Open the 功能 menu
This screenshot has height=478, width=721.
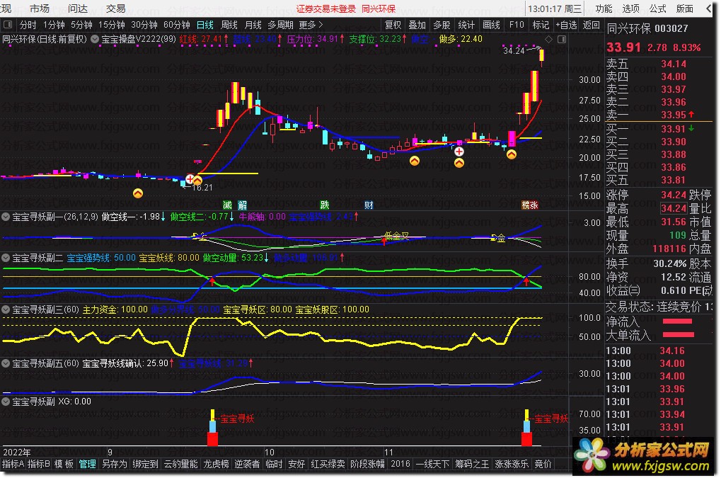604,8
